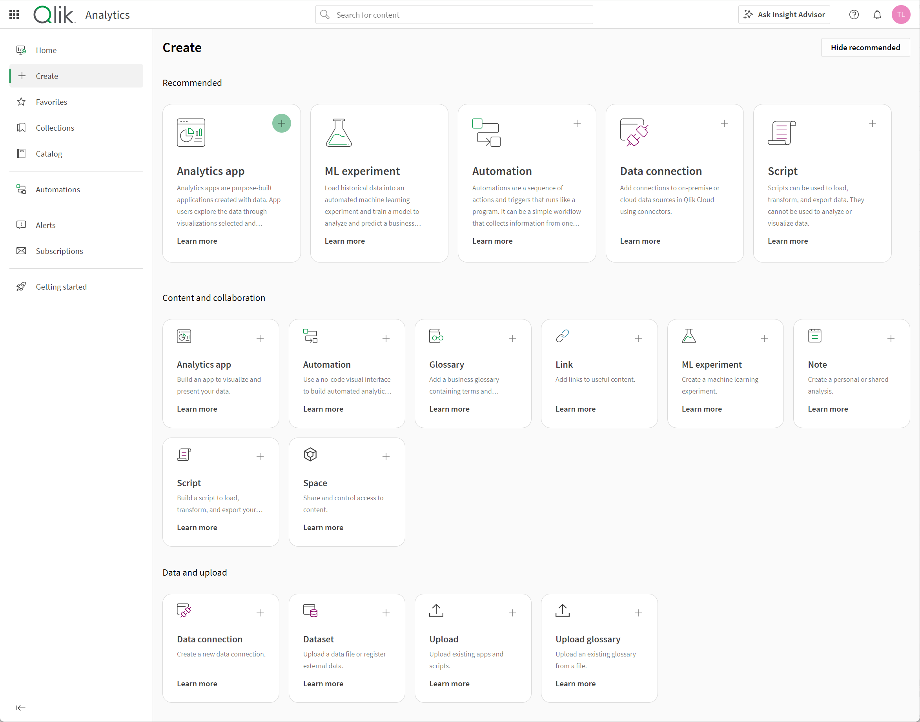Click Learn more for ML experiment

345,241
